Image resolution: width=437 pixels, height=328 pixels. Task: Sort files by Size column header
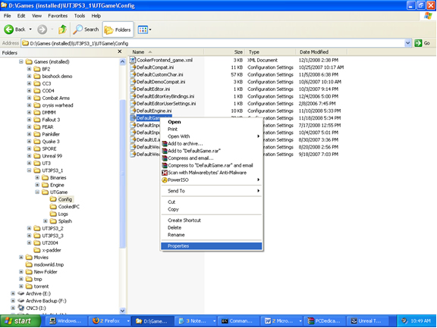click(x=225, y=52)
